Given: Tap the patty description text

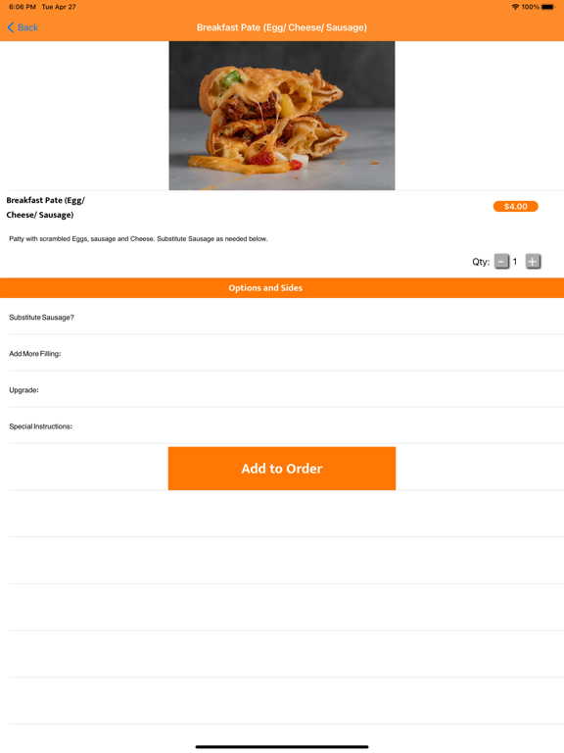Looking at the screenshot, I should coord(139,238).
